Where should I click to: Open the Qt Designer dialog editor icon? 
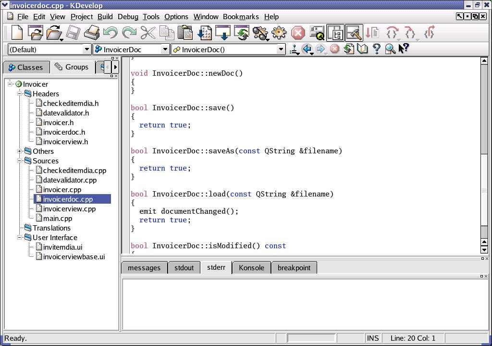[x=317, y=33]
